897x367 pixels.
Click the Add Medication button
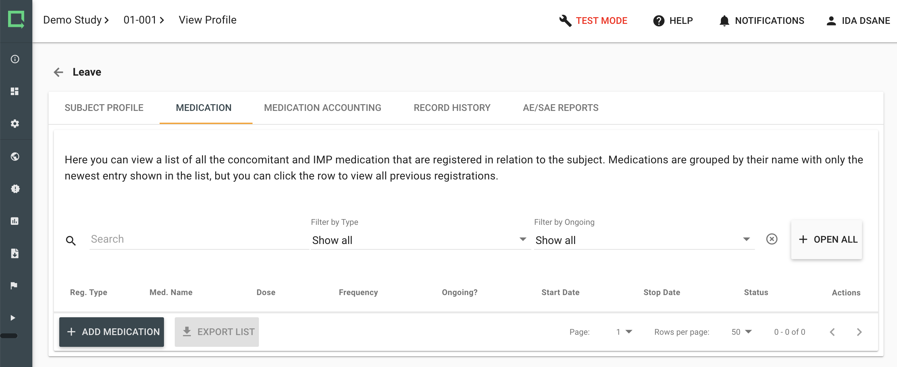pyautogui.click(x=111, y=332)
